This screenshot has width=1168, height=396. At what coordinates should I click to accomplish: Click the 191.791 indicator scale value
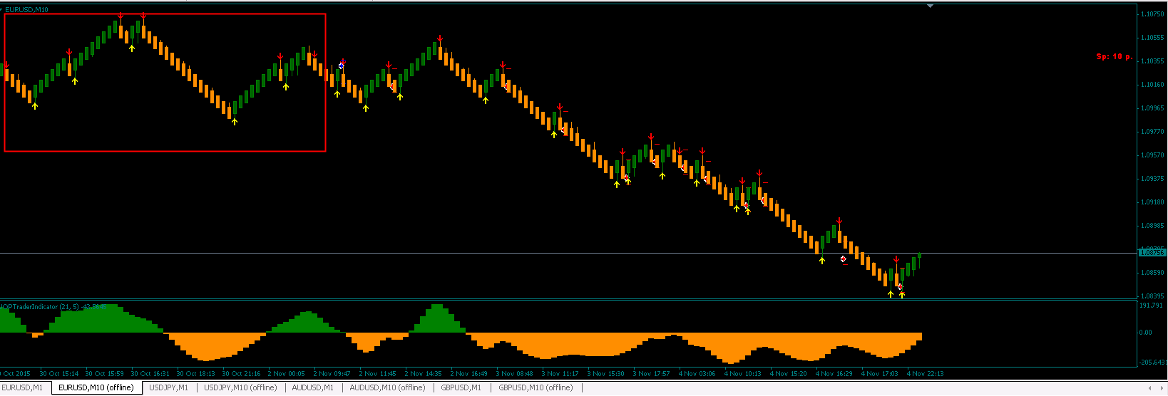click(x=1151, y=306)
